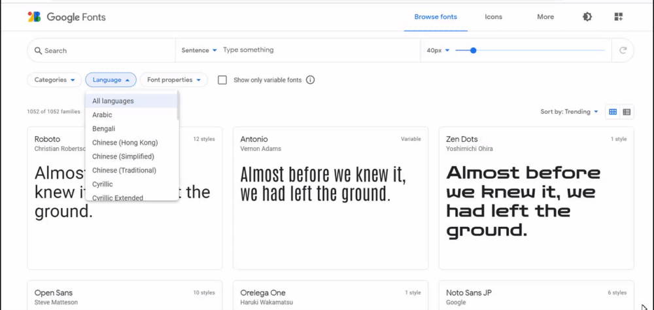
Task: Select Chinese (Hong Kong) language
Action: pos(131,143)
